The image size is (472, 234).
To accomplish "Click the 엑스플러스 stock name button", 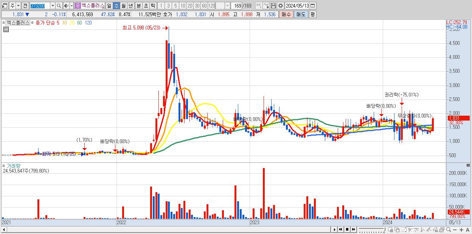I will click(93, 6).
